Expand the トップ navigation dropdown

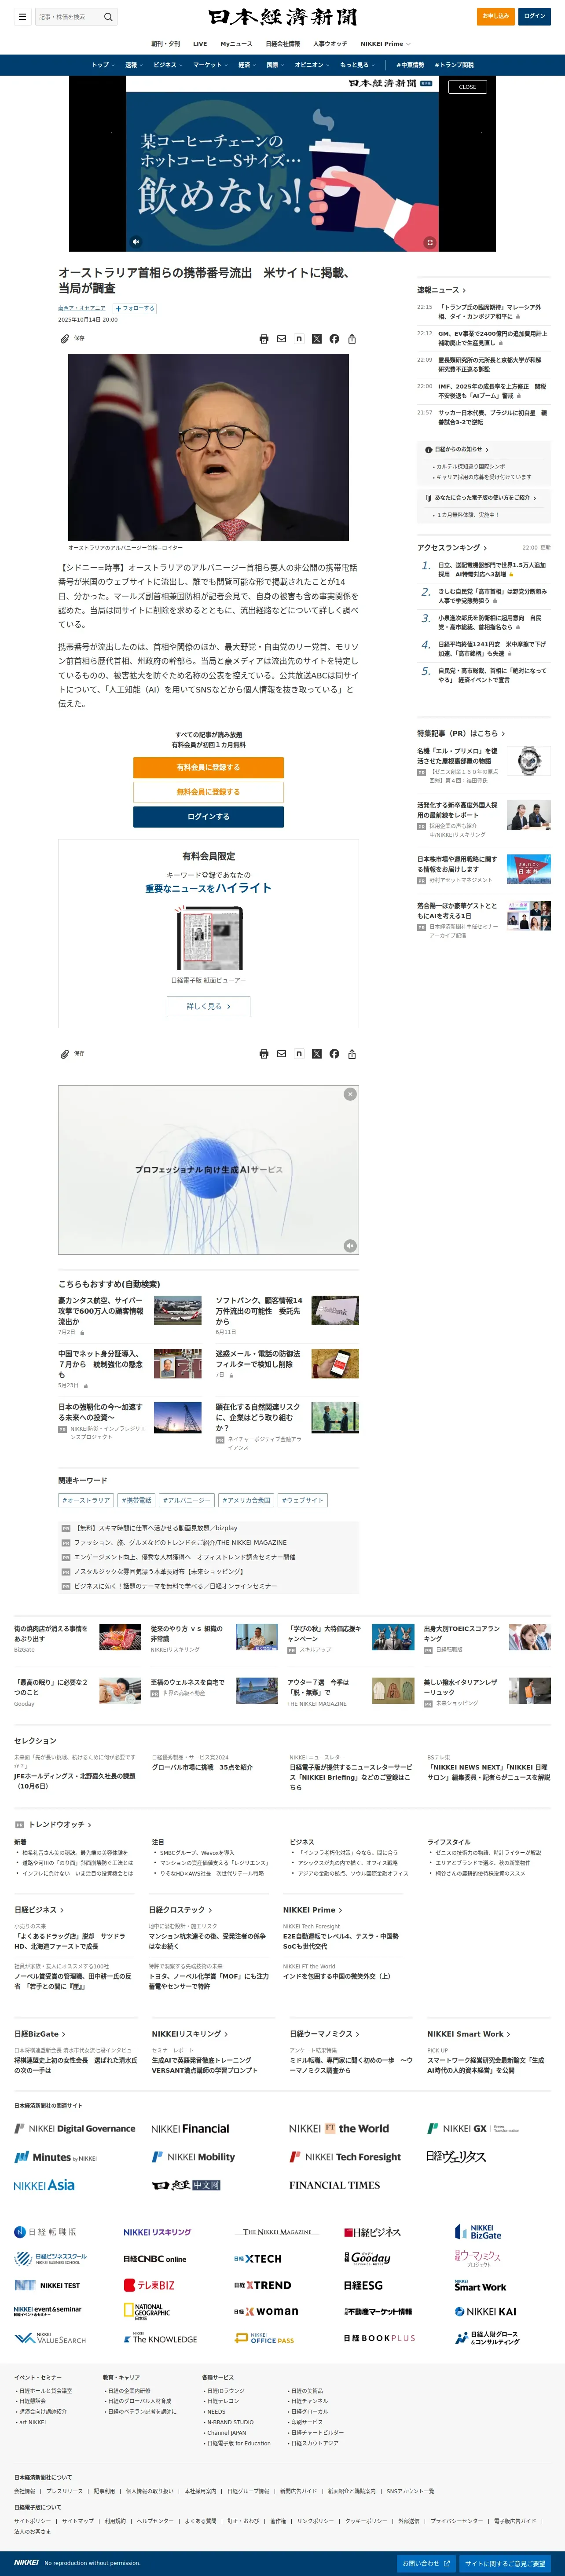point(103,65)
